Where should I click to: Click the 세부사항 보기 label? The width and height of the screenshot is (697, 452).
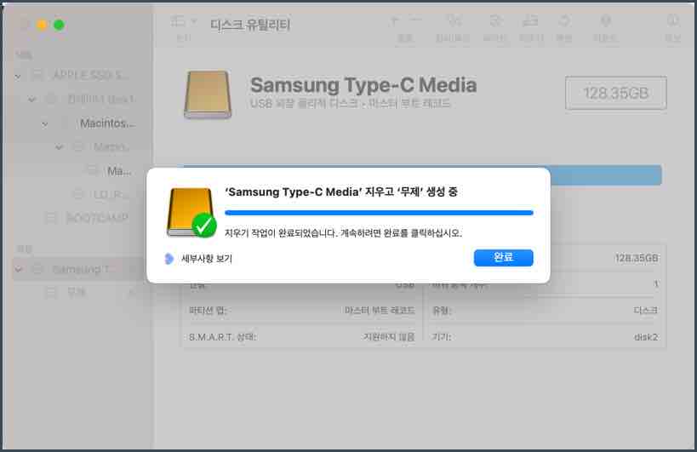click(x=207, y=258)
